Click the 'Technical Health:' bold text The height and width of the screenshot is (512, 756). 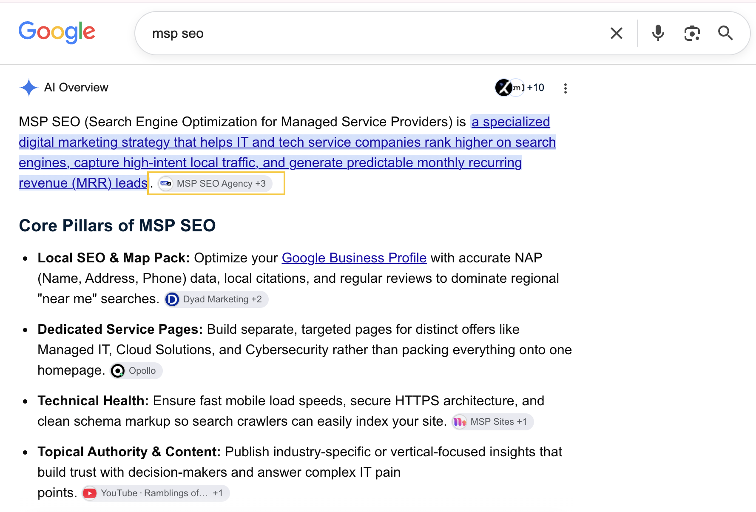93,401
